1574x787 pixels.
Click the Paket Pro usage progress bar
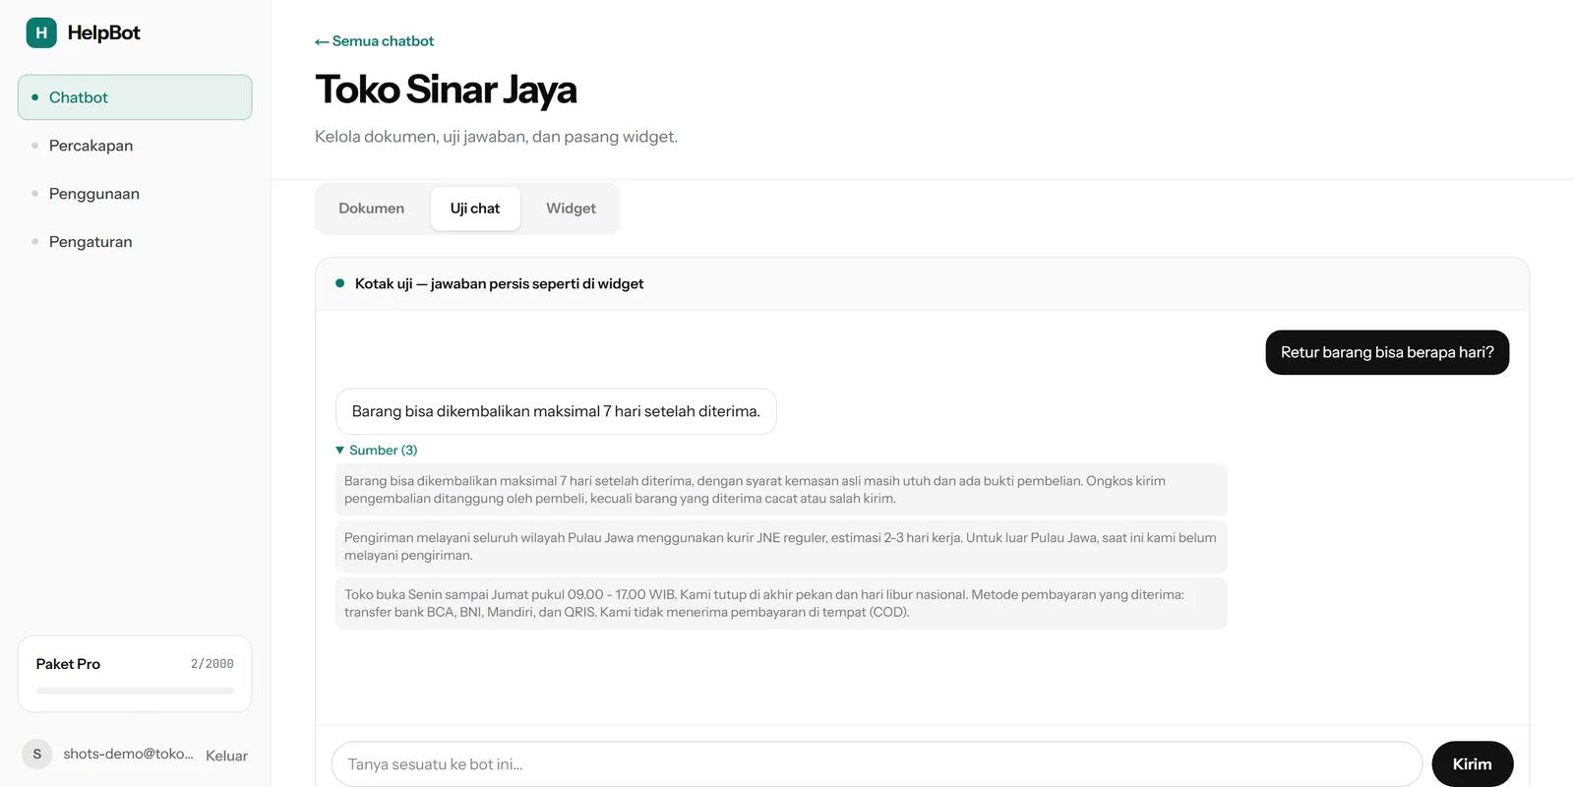click(135, 691)
